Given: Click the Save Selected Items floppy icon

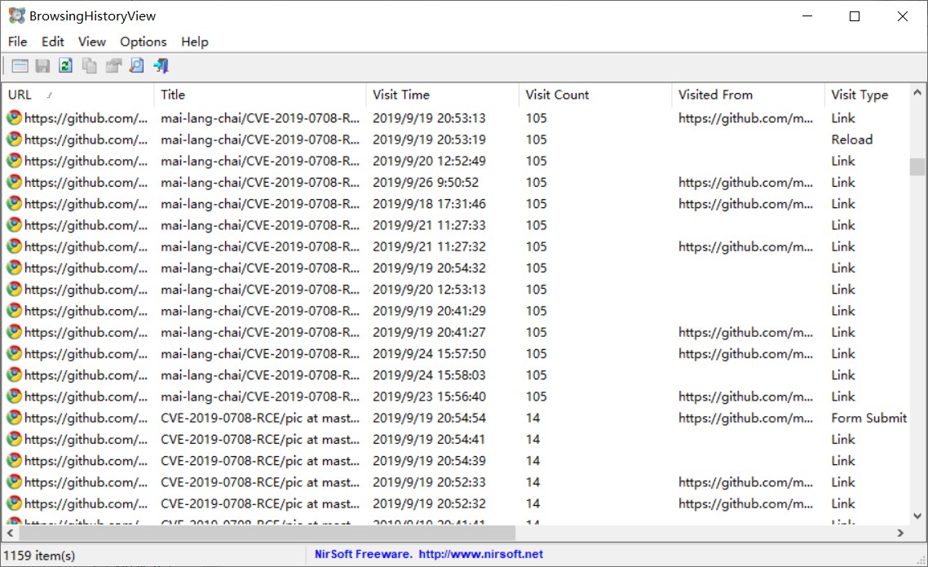Looking at the screenshot, I should pos(42,66).
